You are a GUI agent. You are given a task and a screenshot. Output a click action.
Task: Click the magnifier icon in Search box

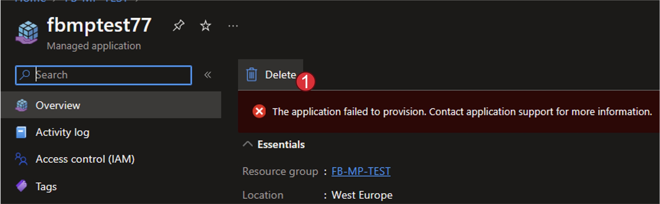tap(25, 75)
